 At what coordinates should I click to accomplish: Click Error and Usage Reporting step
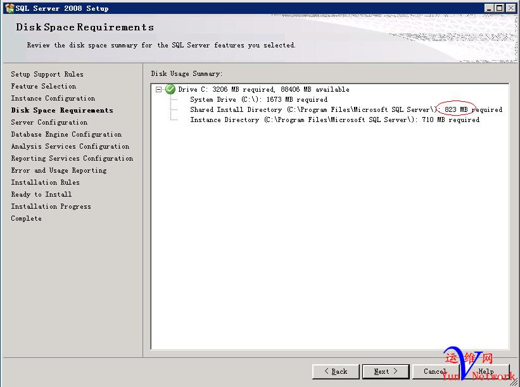(x=59, y=170)
